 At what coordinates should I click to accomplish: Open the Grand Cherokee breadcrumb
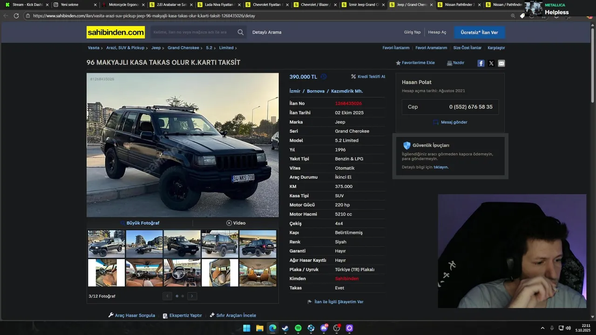tap(183, 48)
